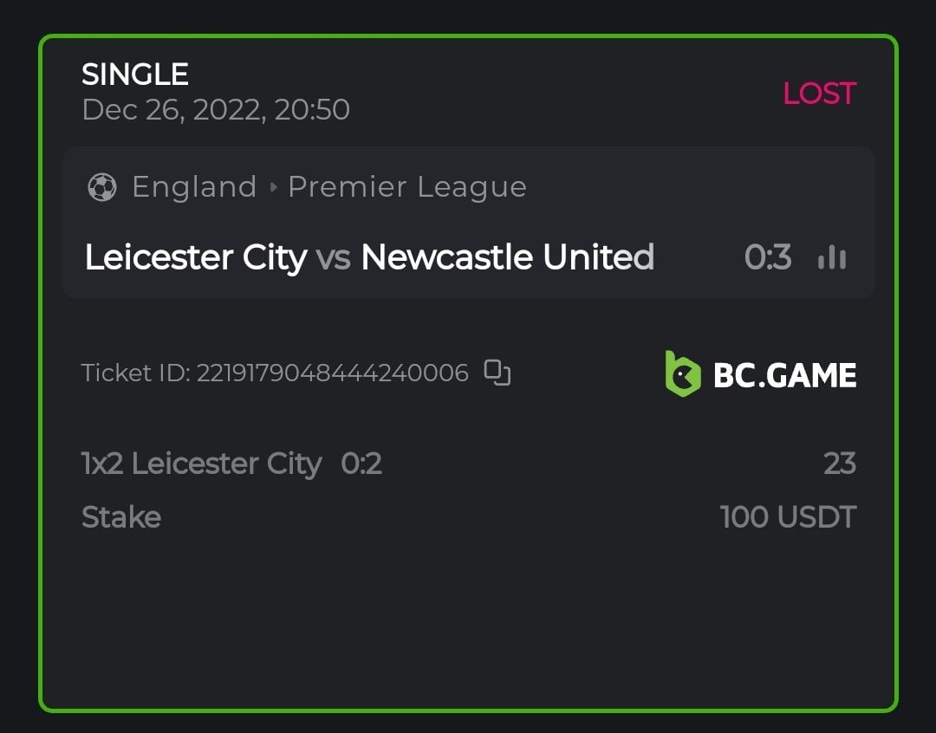The width and height of the screenshot is (936, 733).
Task: Open the Premier League link
Action: tap(406, 187)
